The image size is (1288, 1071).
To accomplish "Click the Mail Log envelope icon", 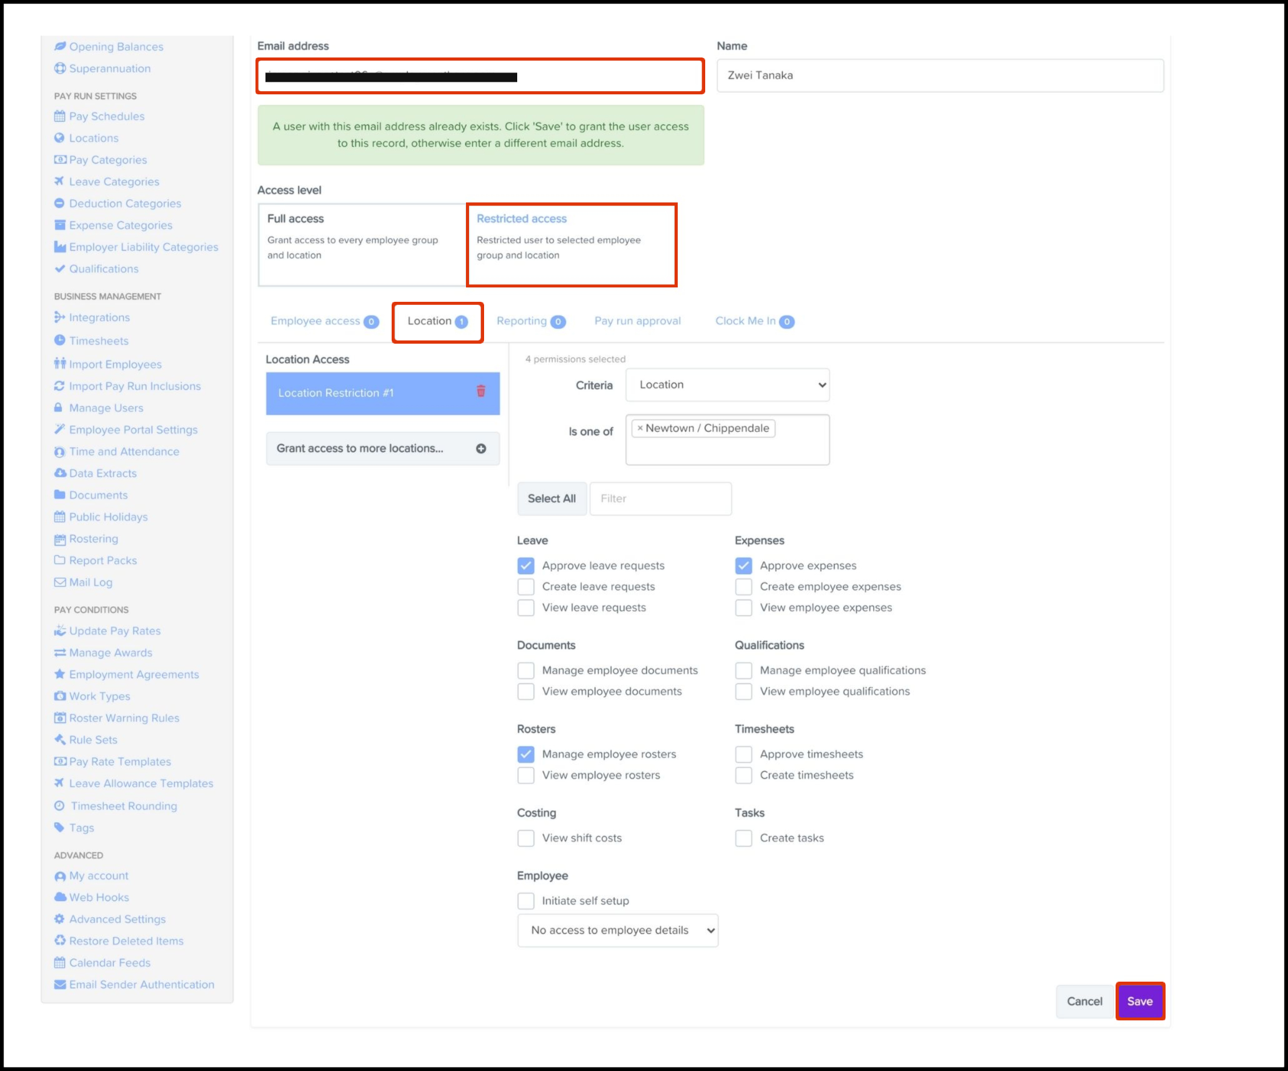I will (x=59, y=582).
